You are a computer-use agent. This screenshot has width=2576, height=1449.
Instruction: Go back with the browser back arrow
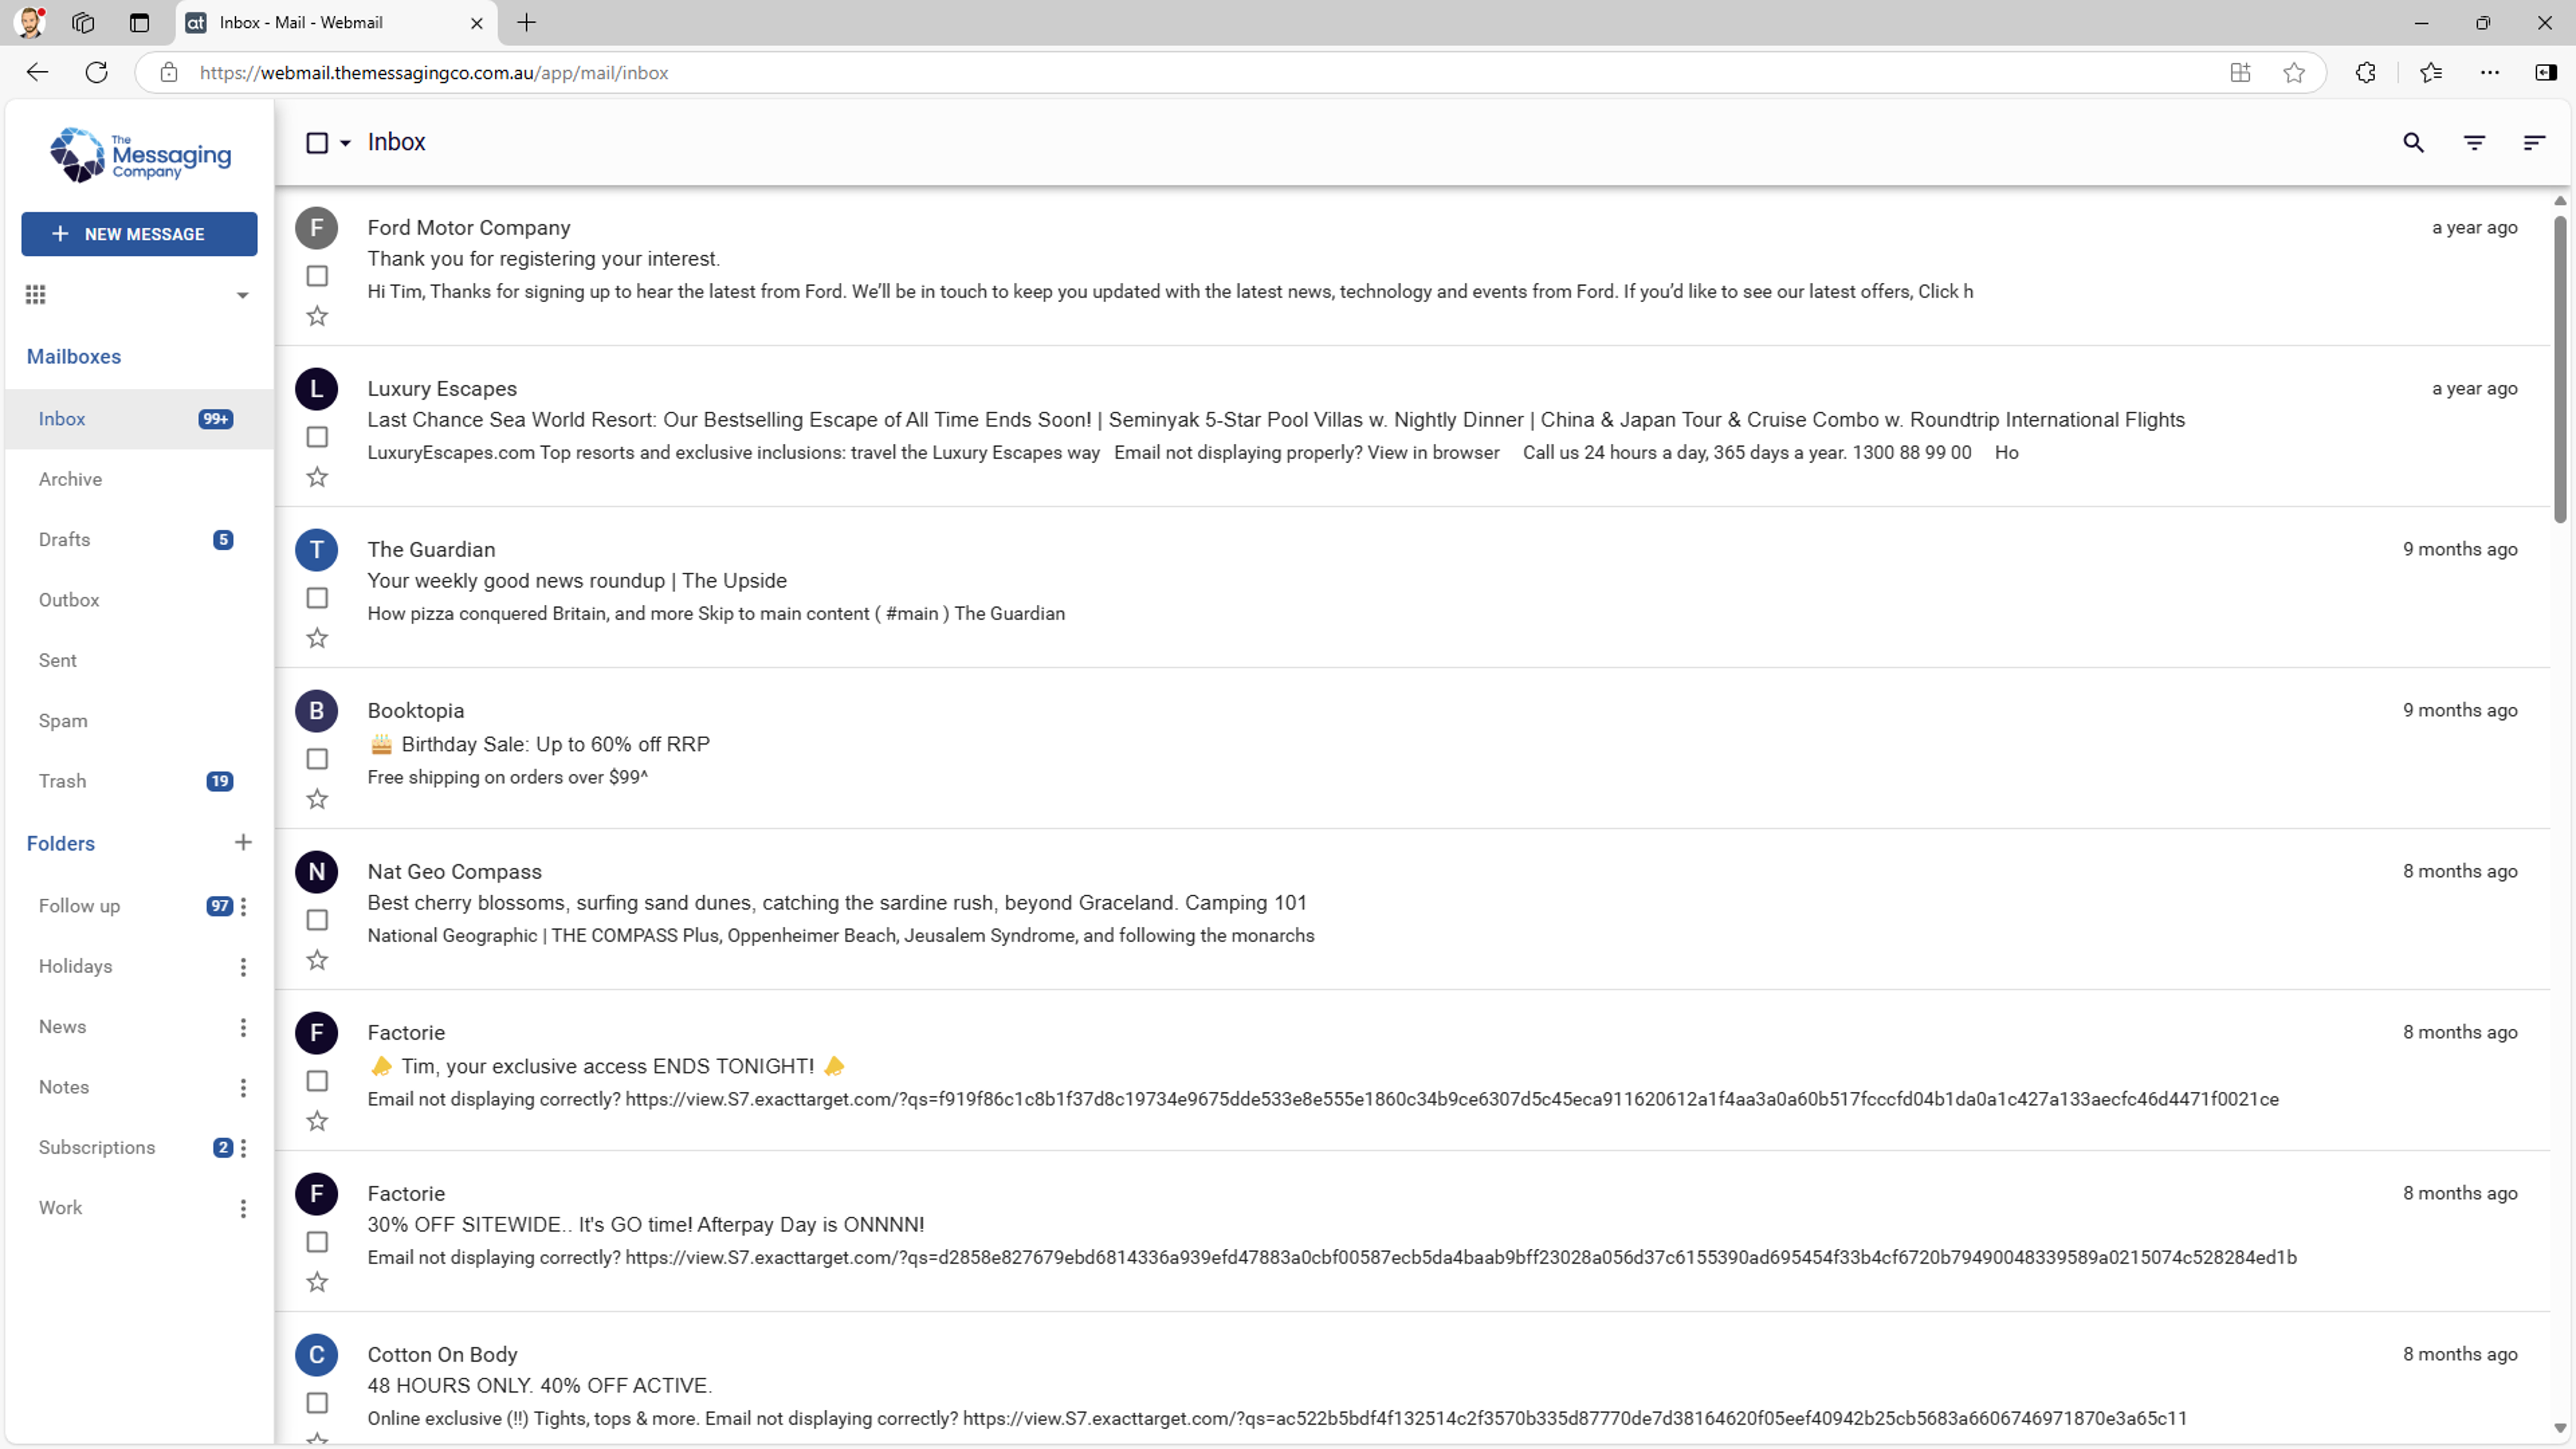[x=37, y=72]
